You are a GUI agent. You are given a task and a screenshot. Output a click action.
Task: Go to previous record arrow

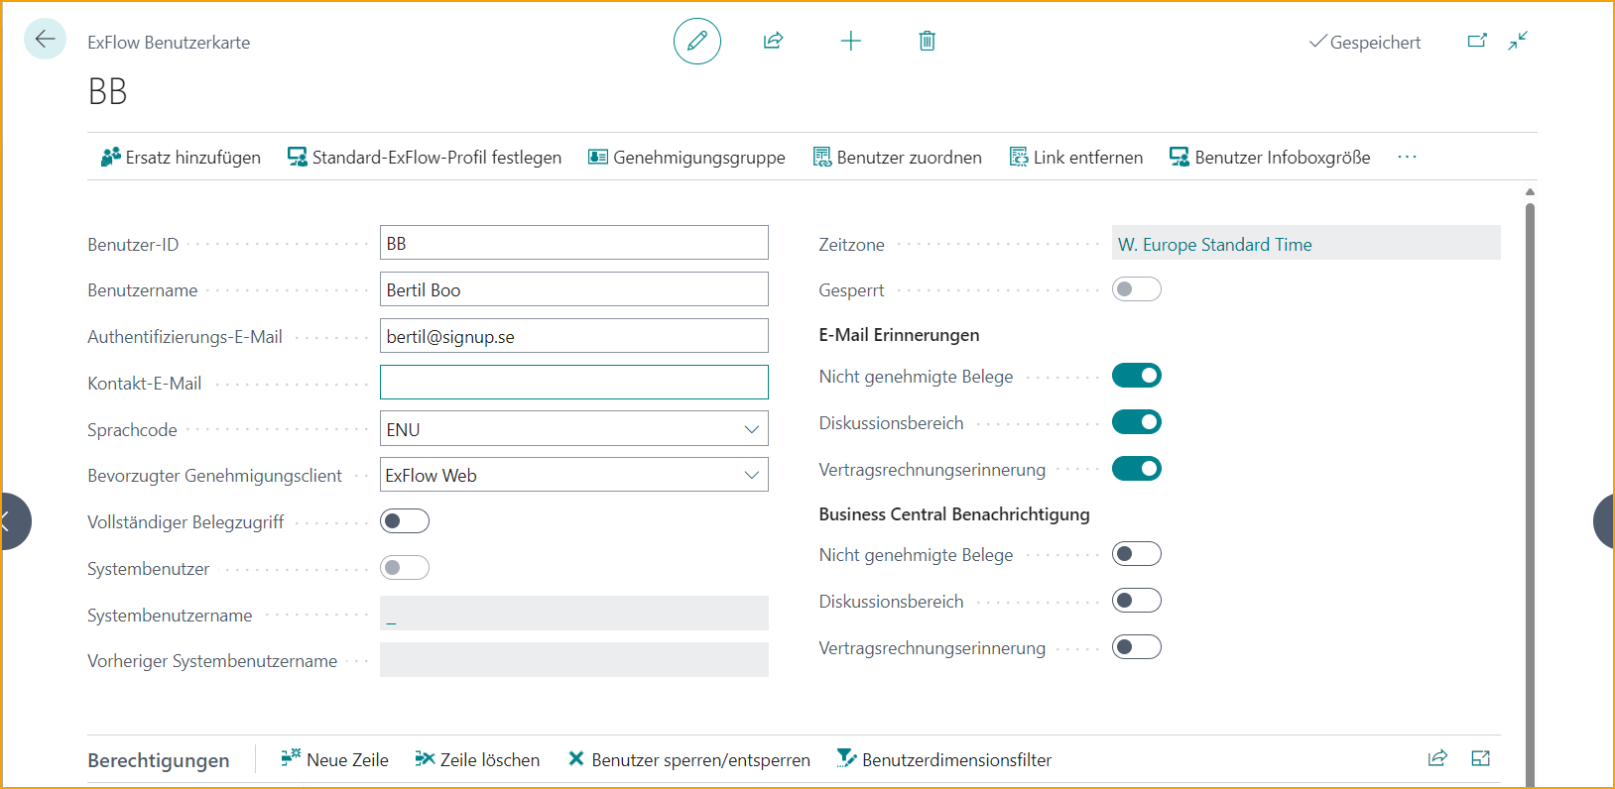click(x=14, y=521)
